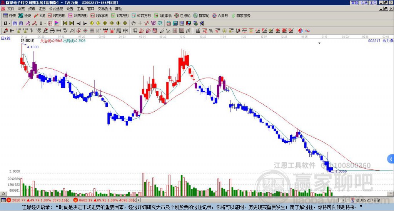Open the 浏览 menu

click(x=21, y=9)
